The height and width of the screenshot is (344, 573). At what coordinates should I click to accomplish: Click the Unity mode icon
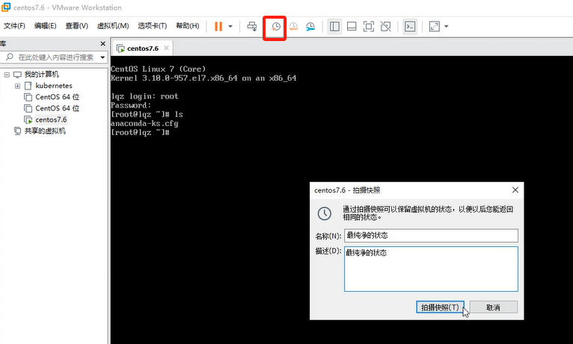pos(385,26)
